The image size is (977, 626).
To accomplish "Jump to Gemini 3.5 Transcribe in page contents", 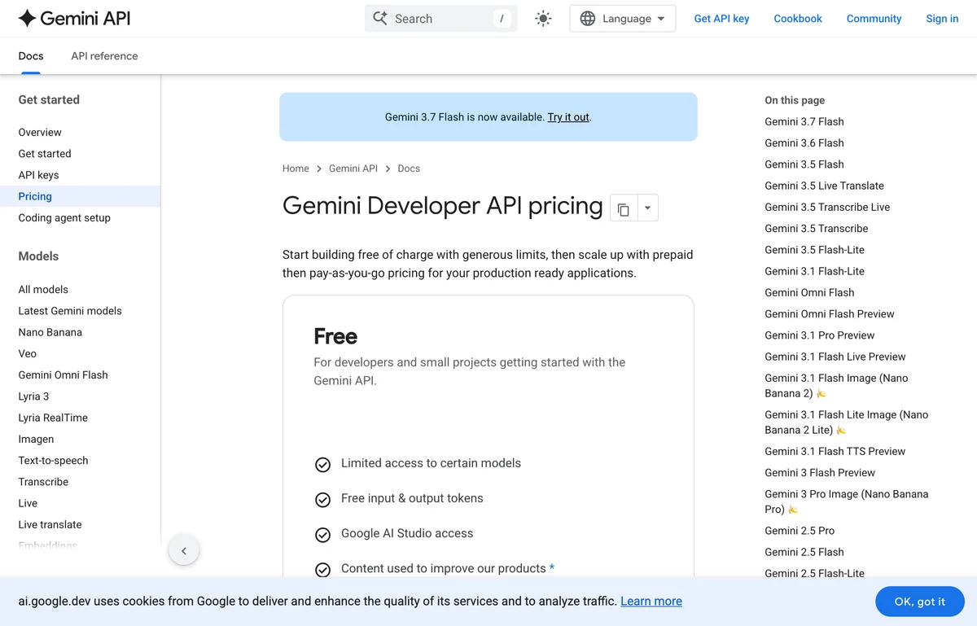I will click(x=817, y=228).
